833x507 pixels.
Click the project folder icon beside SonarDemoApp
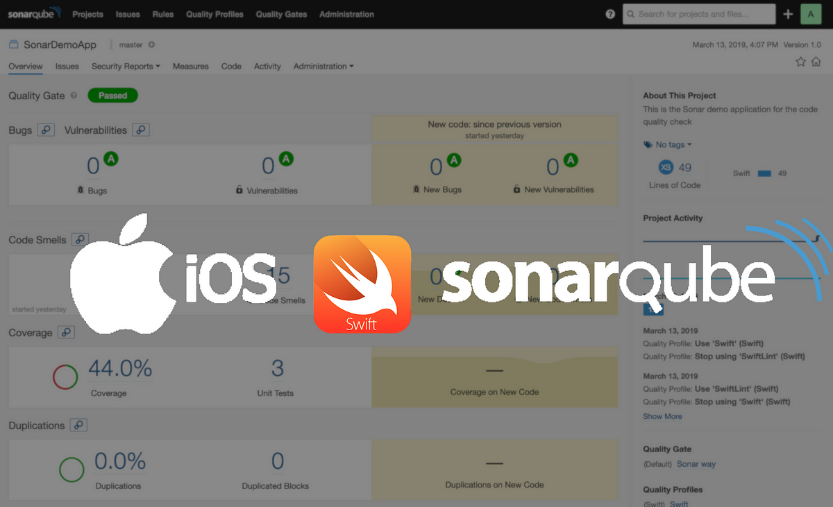(x=13, y=44)
